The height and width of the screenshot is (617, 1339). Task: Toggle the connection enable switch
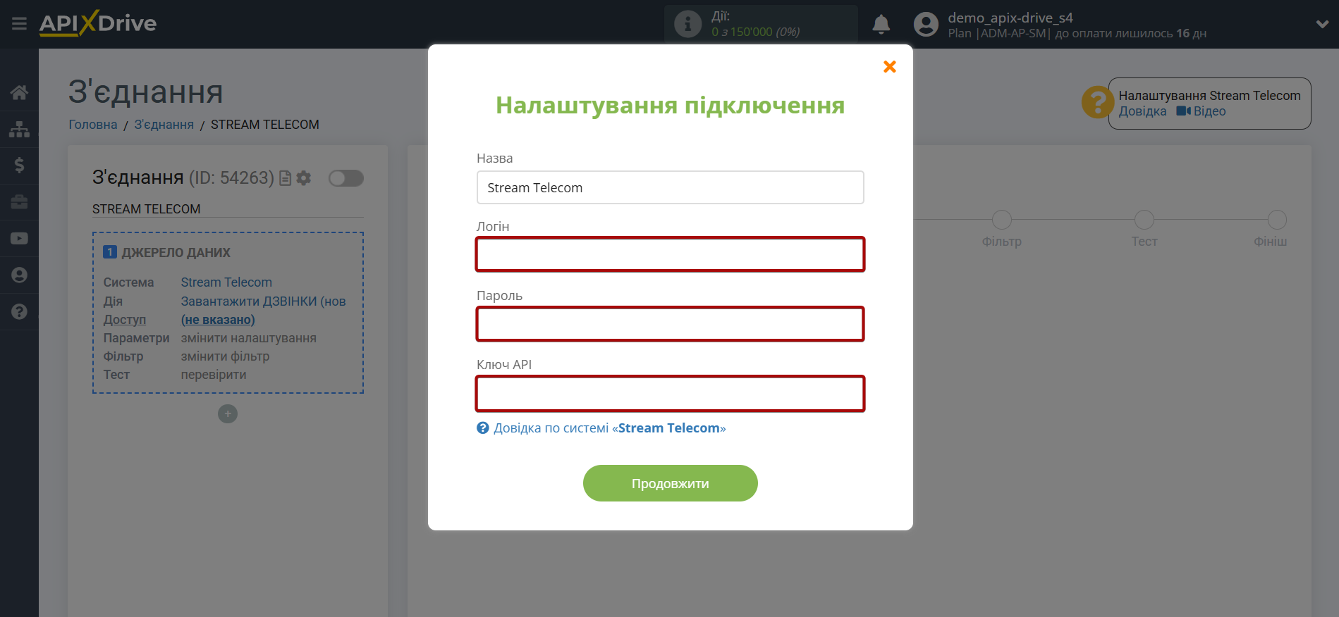click(x=346, y=178)
